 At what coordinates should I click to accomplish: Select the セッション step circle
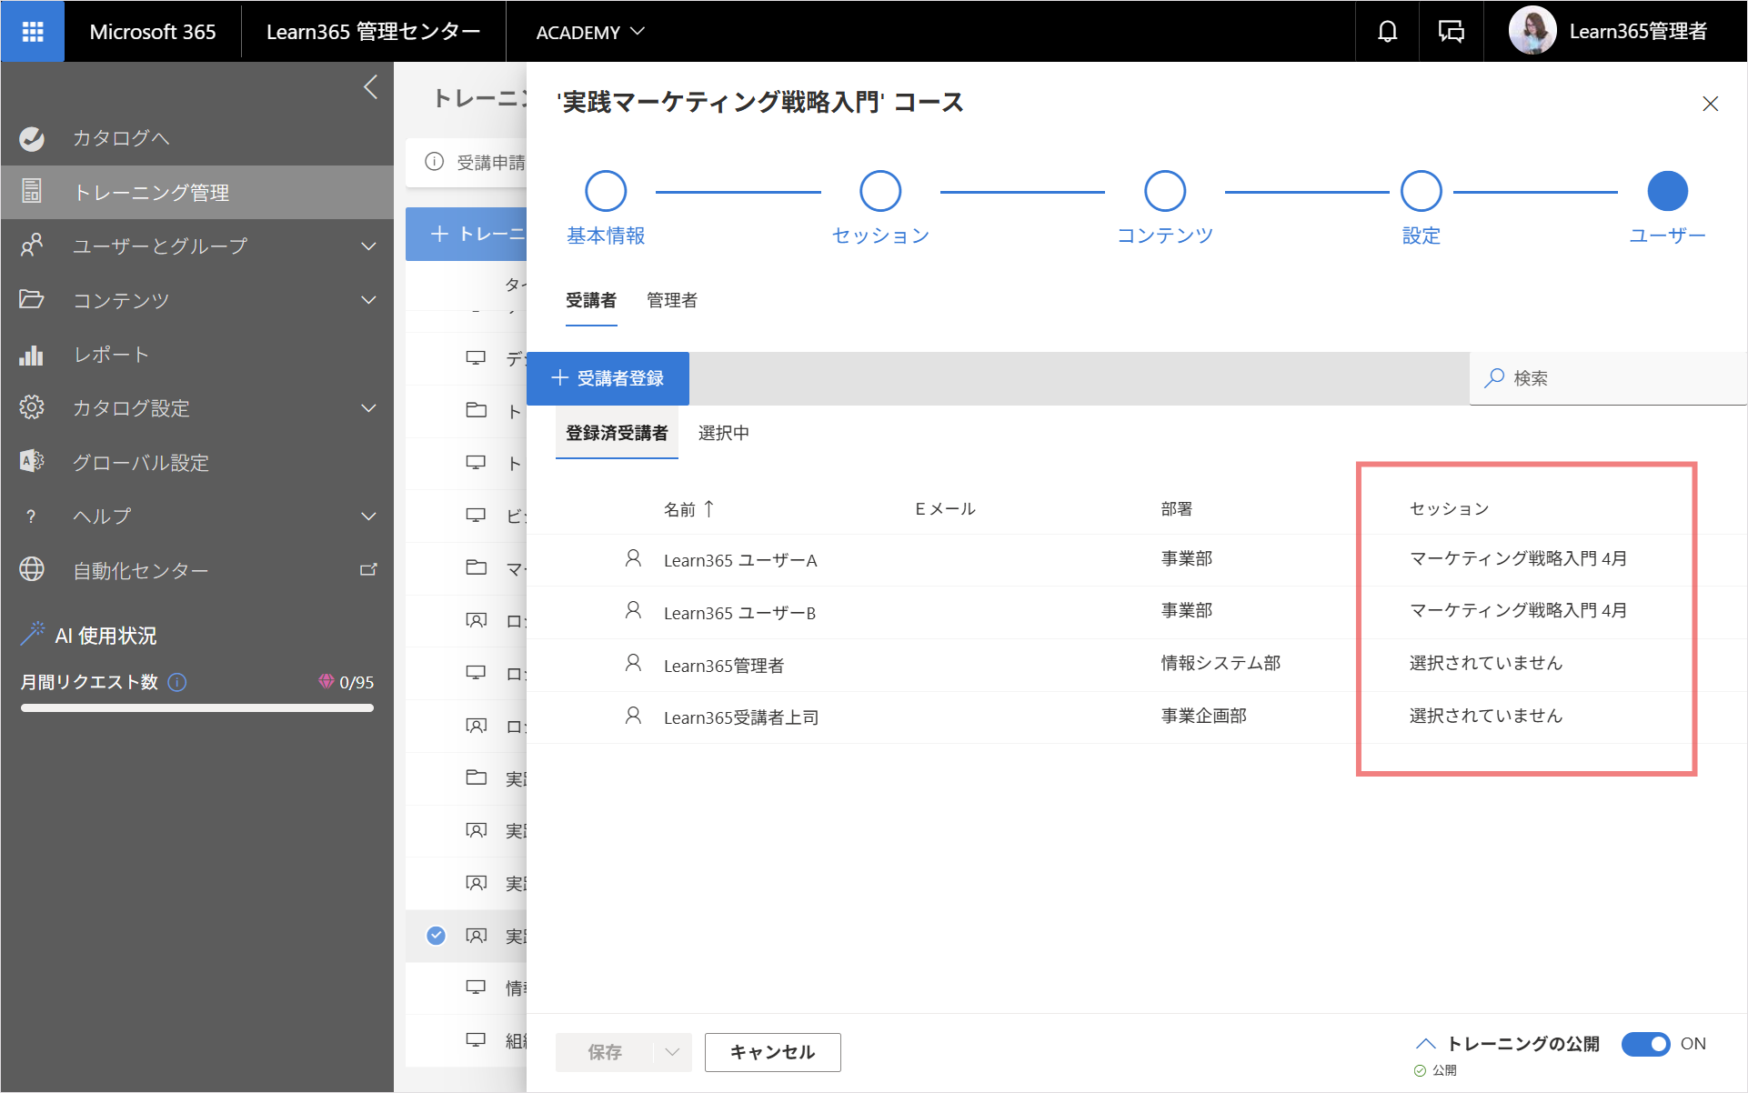pyautogui.click(x=880, y=192)
